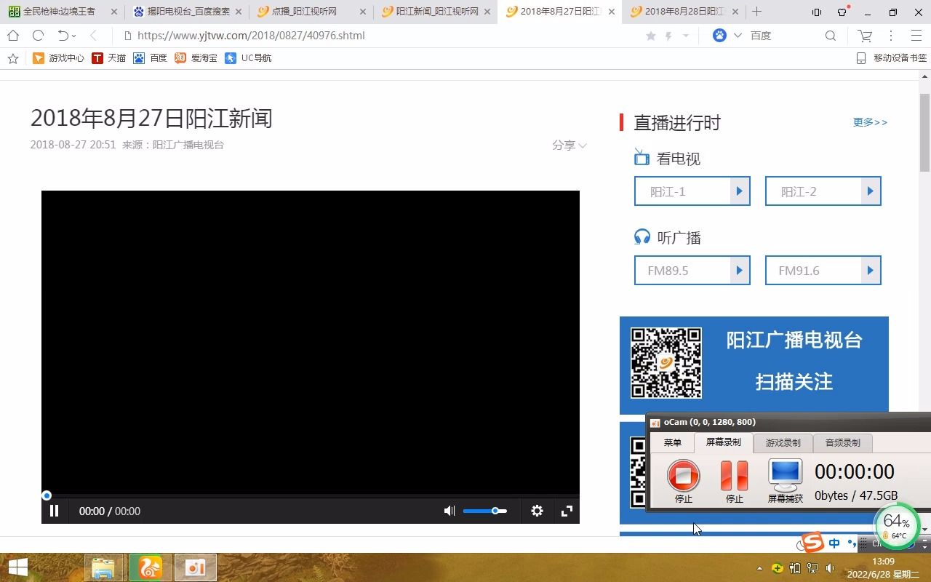The image size is (931, 582).
Task: Click the Baidu paw search engine icon
Action: (x=719, y=36)
